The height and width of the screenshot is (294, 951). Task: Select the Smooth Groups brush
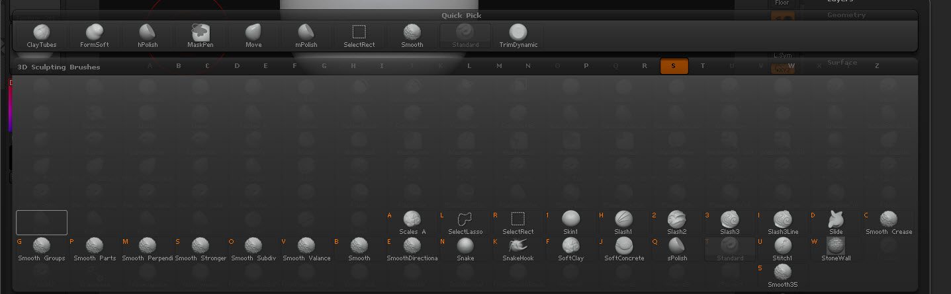[x=42, y=250]
